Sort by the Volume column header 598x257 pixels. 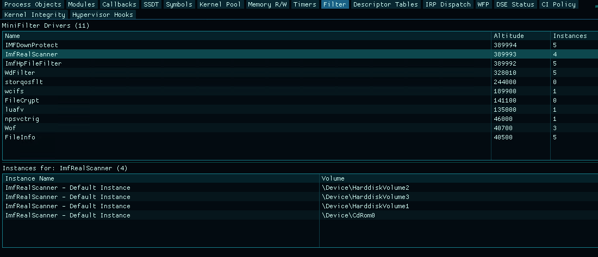click(459, 178)
